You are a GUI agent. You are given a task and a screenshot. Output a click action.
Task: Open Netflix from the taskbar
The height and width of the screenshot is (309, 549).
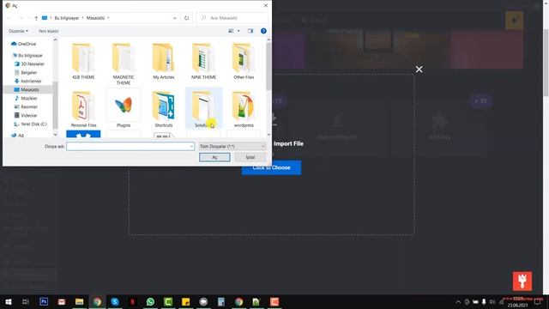133,301
